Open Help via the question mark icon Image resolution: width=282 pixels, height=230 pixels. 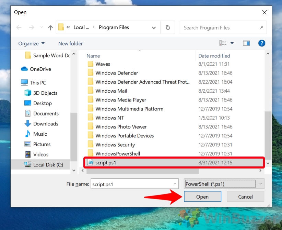click(x=262, y=43)
